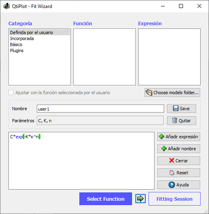Click the Función heading
Screen dimensions: 209x214
pyautogui.click(x=82, y=24)
